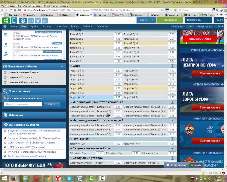The image size is (227, 182).
Task: Open до начала менее 2 часов link
Action: (x=23, y=72)
